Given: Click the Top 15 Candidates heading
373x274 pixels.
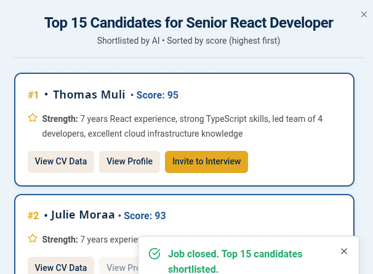Looking at the screenshot, I should 188,23.
